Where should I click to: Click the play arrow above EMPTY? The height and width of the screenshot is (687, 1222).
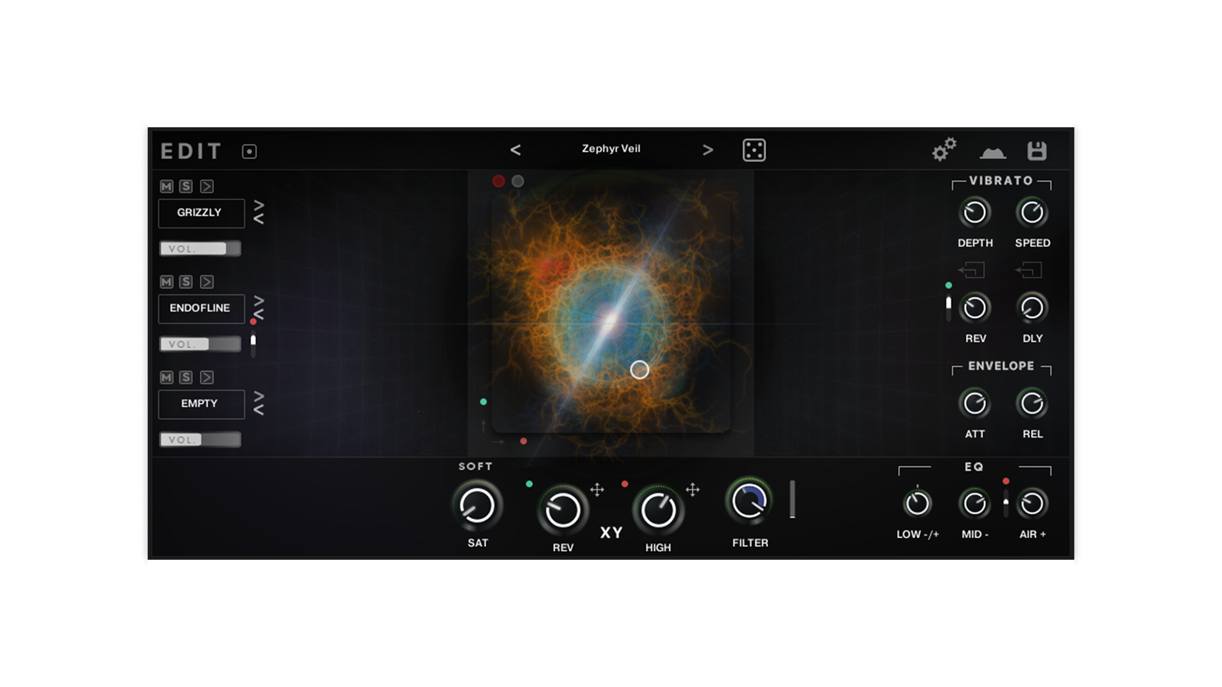207,377
